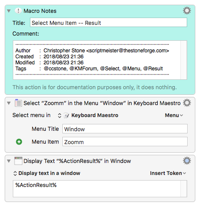The height and width of the screenshot is (208, 200).
Task: Click the Macro Notes exclamation icon
Action: pos(18,11)
